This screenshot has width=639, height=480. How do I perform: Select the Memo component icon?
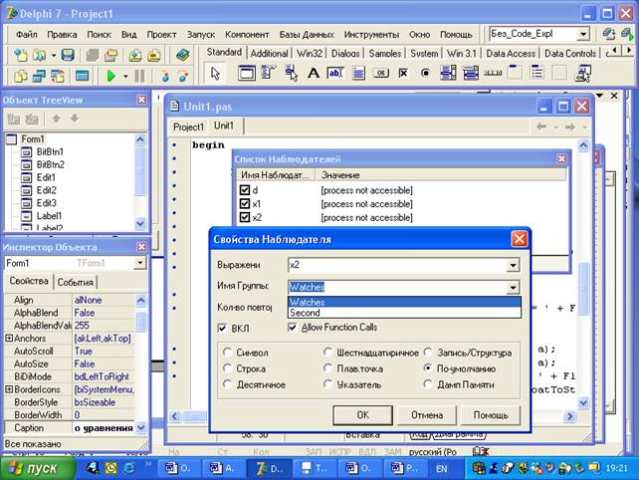click(x=358, y=74)
